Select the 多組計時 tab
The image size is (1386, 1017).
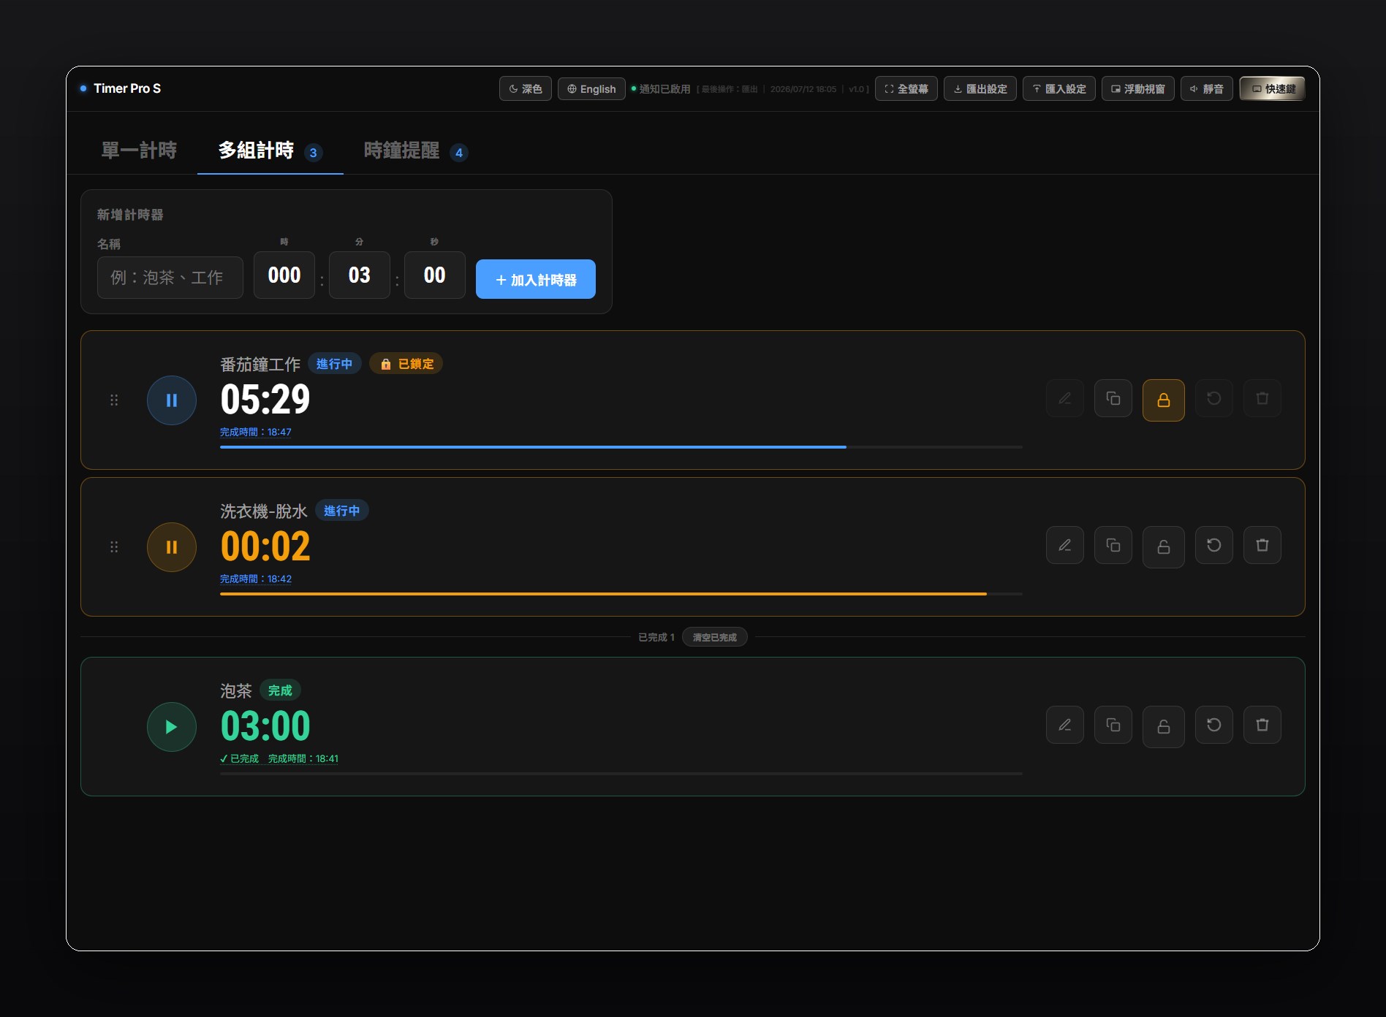point(270,151)
